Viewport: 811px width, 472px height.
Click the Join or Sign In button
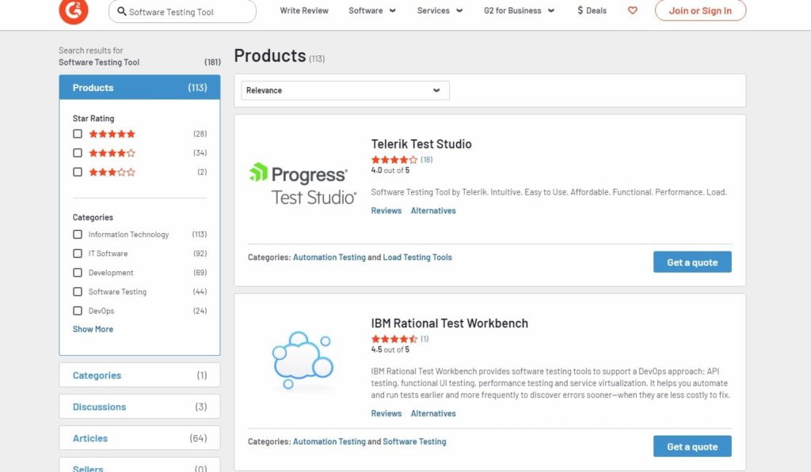coord(700,11)
